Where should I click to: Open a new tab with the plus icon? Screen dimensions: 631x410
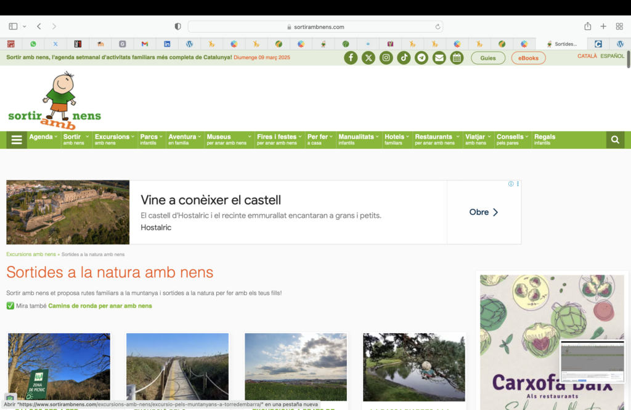[603, 26]
